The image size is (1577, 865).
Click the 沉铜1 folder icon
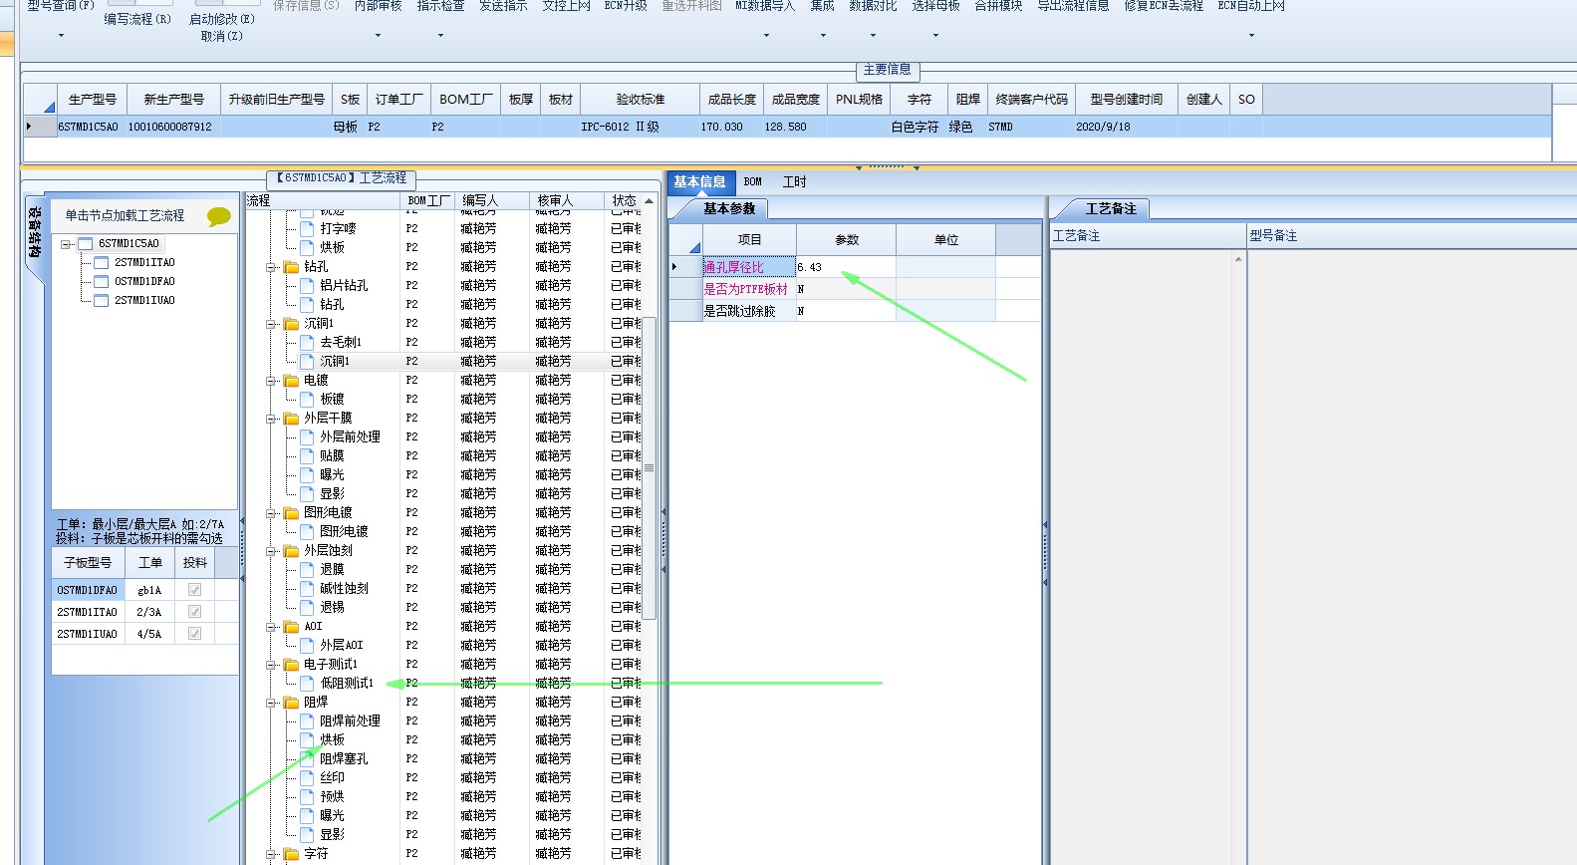click(x=291, y=324)
